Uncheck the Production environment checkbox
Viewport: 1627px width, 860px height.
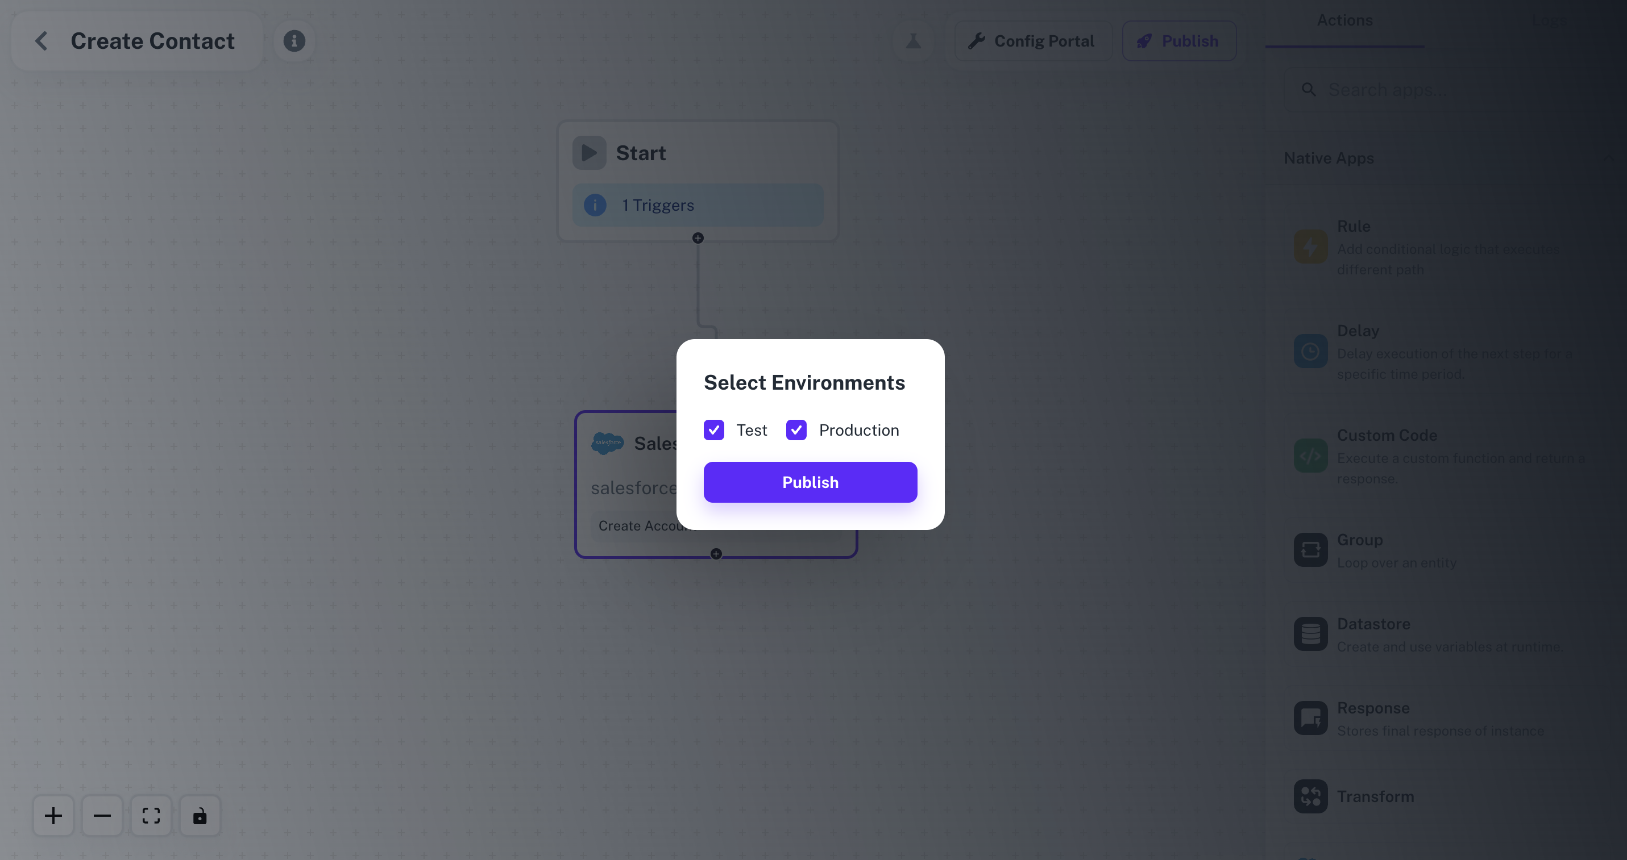point(796,429)
